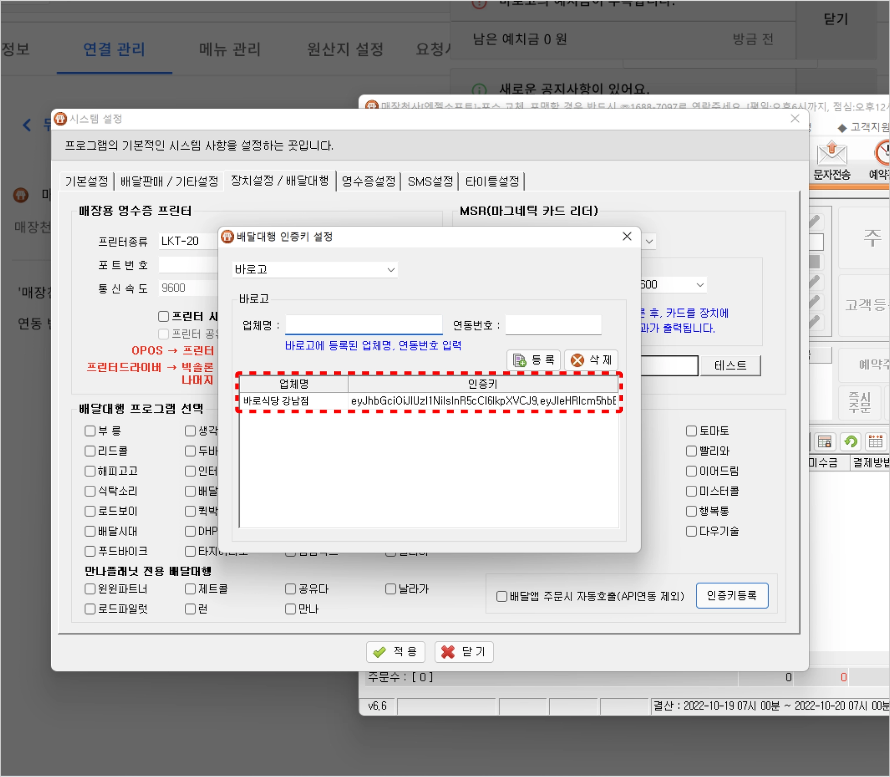The height and width of the screenshot is (777, 890).
Task: Open the SMS설정 tab
Action: click(430, 181)
